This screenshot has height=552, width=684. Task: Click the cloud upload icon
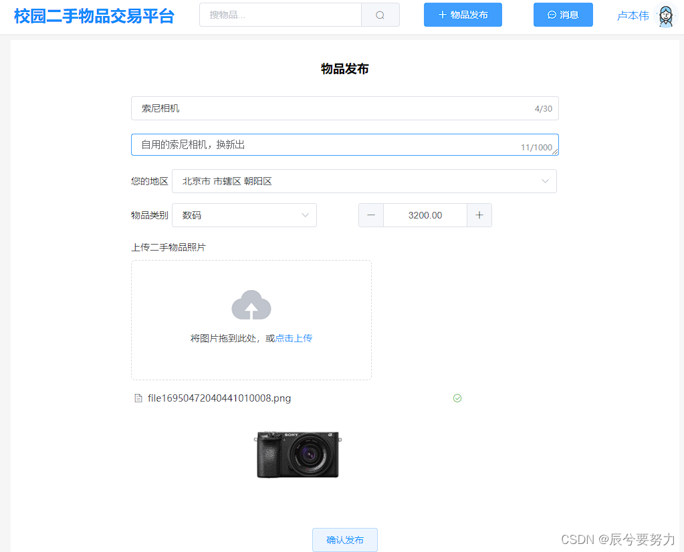[251, 305]
